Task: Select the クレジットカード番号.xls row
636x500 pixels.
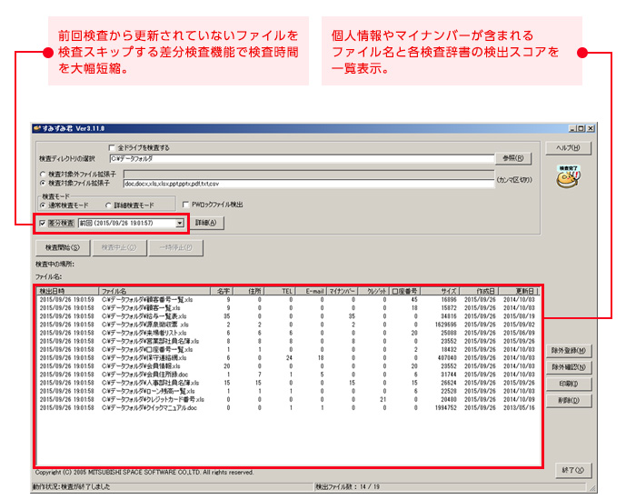Action: point(287,400)
